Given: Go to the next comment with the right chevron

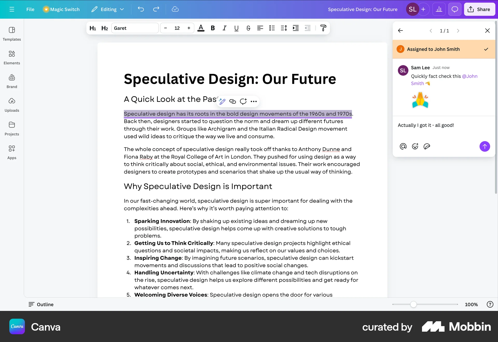Looking at the screenshot, I should (458, 31).
